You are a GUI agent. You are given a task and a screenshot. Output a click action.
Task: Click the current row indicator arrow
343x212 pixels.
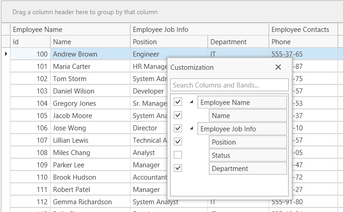(x=5, y=54)
